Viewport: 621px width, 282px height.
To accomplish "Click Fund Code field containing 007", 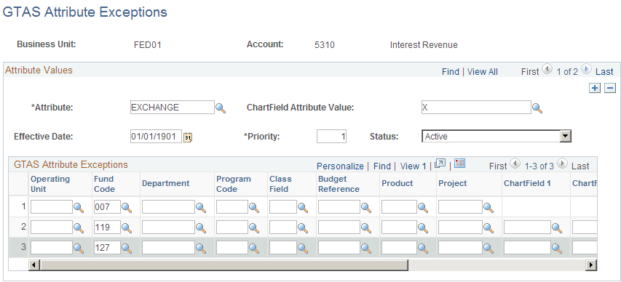I will [x=107, y=207].
